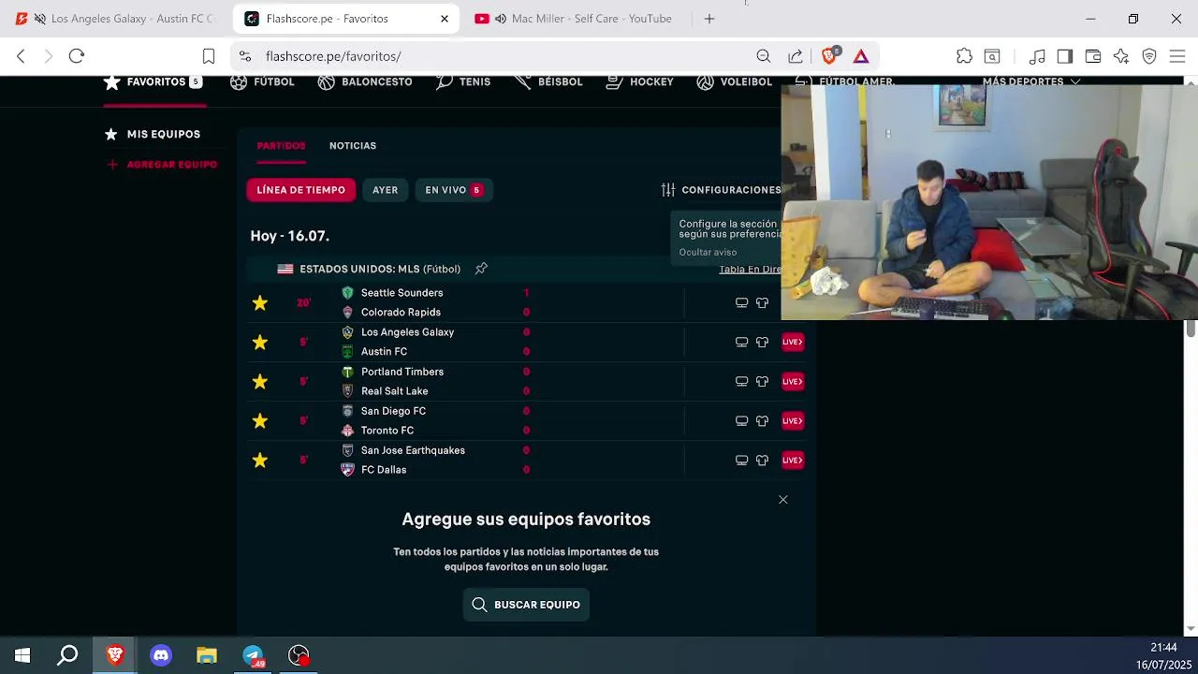This screenshot has width=1198, height=674.
Task: Open lineup shirt icon for Los Angeles Galaxy match
Action: click(x=762, y=342)
